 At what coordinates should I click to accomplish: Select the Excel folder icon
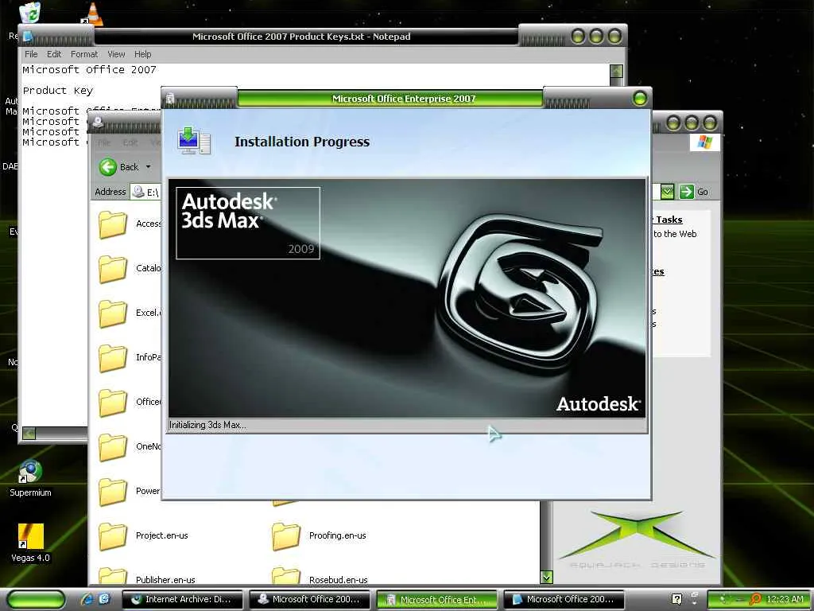(113, 313)
